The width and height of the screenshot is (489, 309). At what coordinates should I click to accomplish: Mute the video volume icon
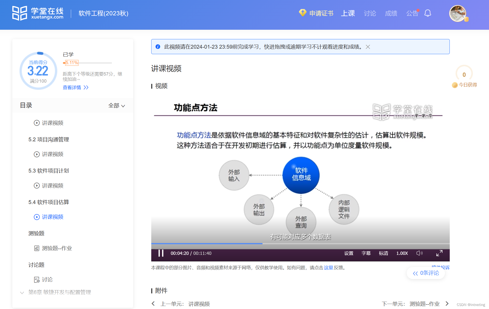[419, 253]
